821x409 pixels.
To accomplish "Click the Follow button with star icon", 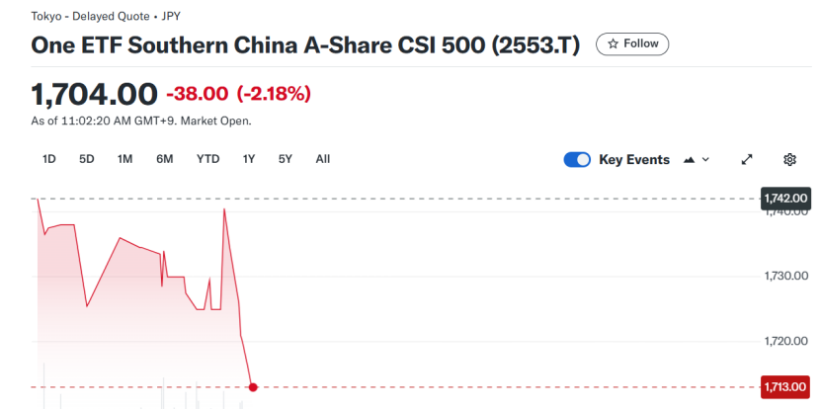I will pos(632,43).
